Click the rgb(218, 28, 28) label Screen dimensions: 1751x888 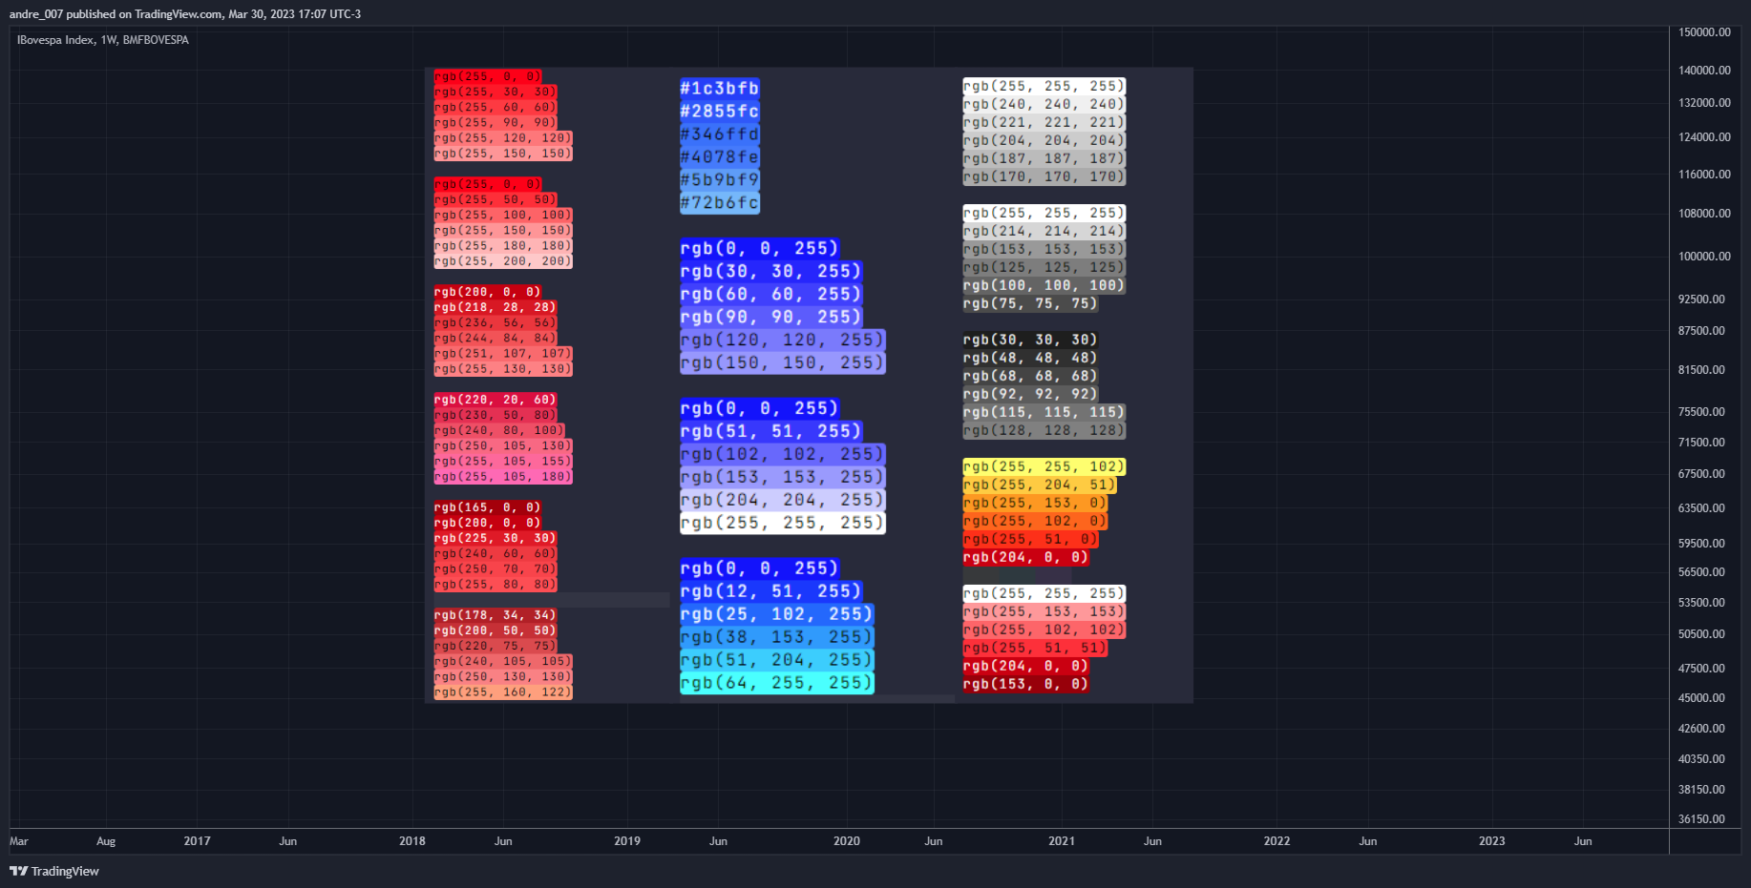pos(496,307)
